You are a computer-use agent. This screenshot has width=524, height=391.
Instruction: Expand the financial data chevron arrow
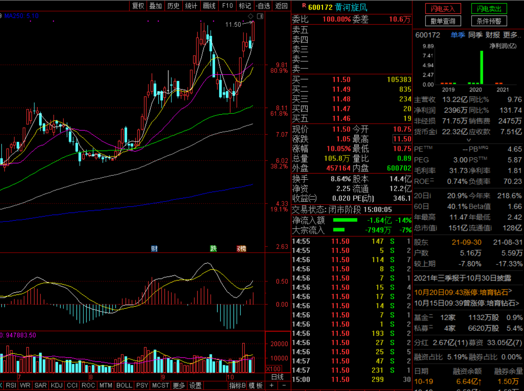(468, 140)
